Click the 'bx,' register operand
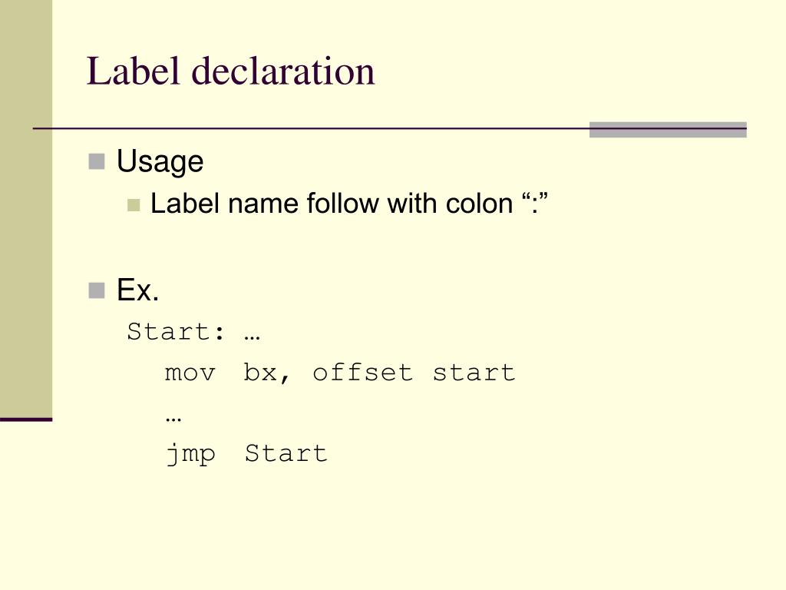 pos(266,373)
